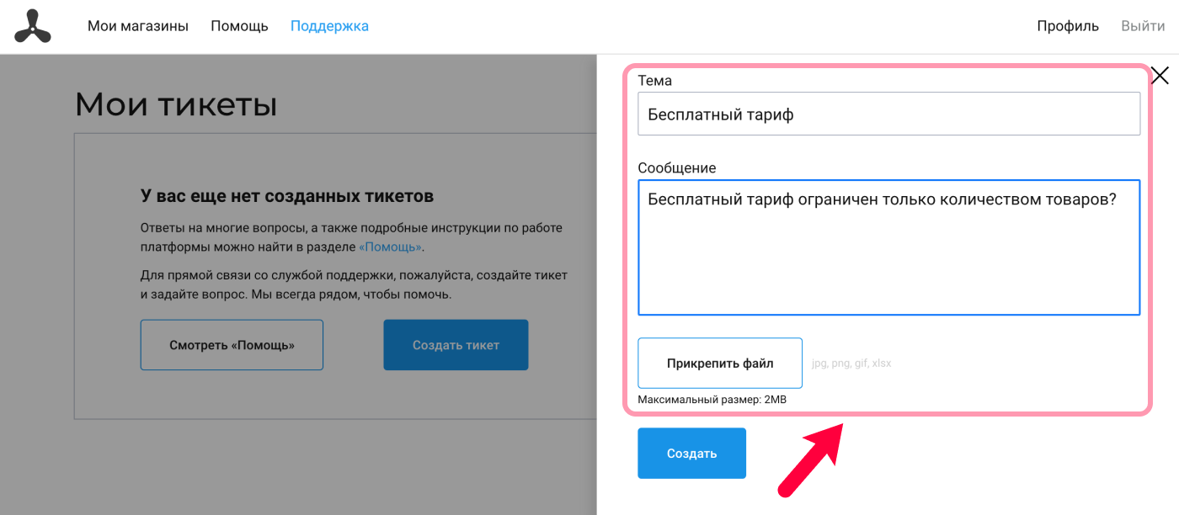Image resolution: width=1179 pixels, height=515 pixels.
Task: Click the Выйти logout link
Action: coord(1143,26)
